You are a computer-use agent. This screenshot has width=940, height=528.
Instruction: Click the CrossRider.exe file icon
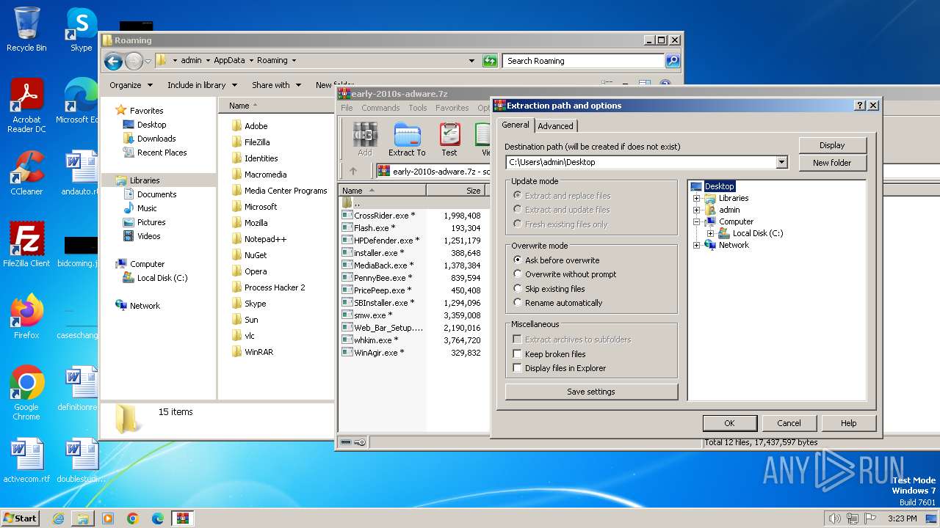pos(347,216)
